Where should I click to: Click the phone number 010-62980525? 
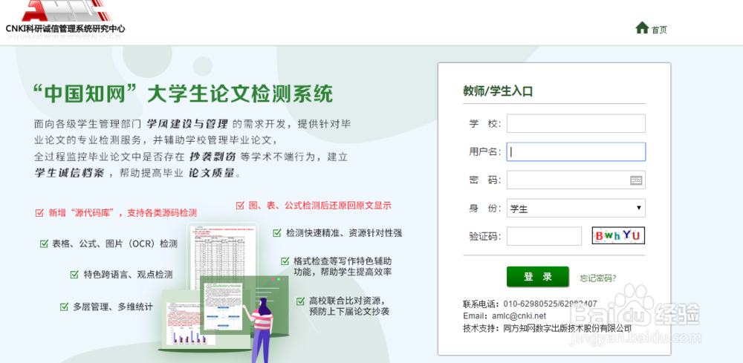529,304
